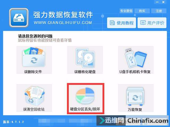Open the 专业服务 menu item
Screen dimensions: 170x127
pos(126,11)
